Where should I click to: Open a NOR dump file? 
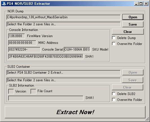(133, 17)
